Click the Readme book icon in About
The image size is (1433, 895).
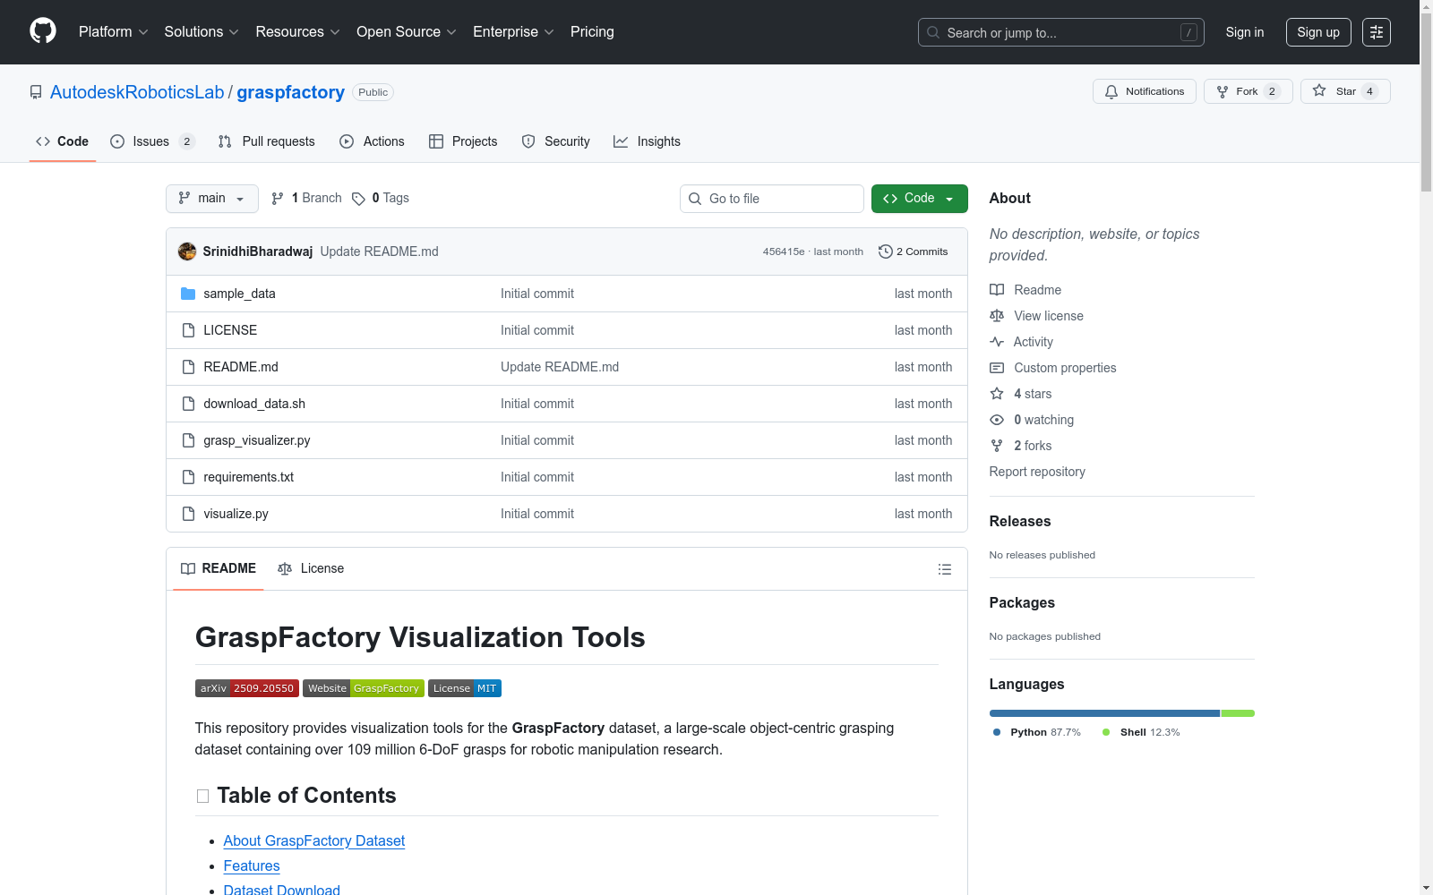(997, 290)
